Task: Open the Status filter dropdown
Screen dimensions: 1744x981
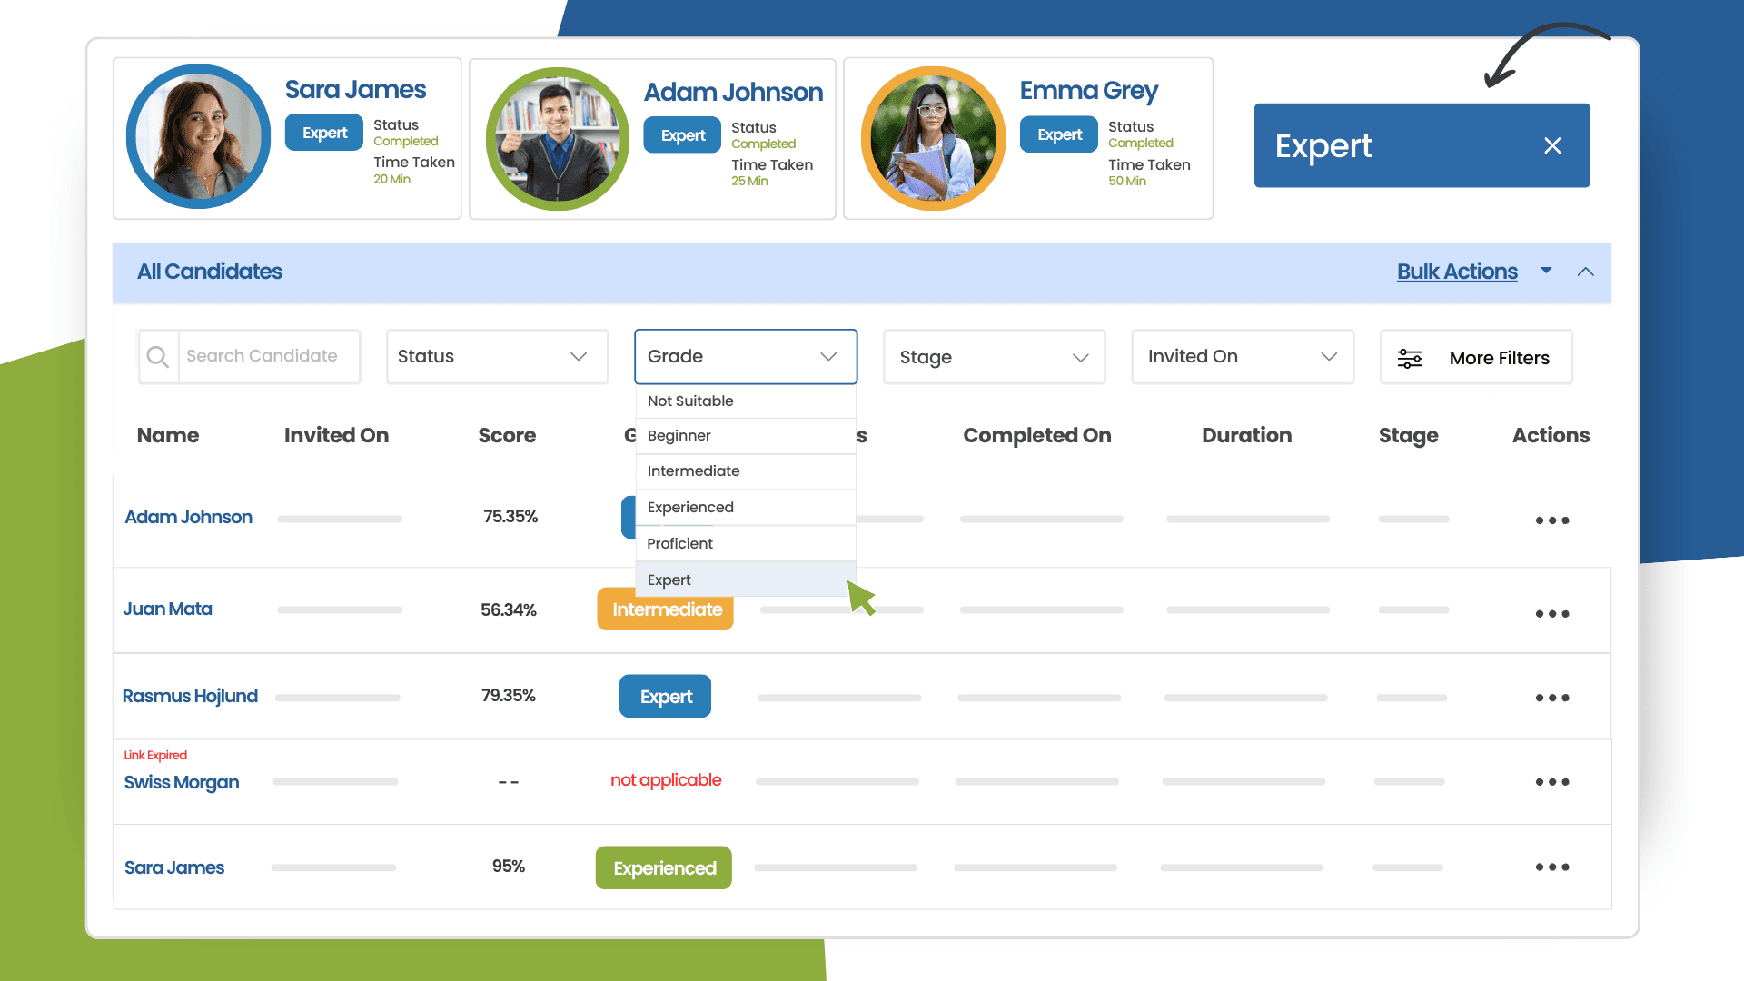Action: coord(496,356)
